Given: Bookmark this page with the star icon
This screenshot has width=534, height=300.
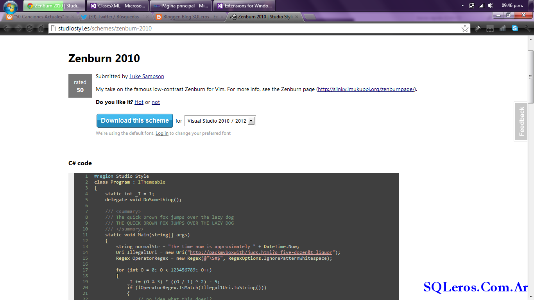Looking at the screenshot, I should 465,29.
